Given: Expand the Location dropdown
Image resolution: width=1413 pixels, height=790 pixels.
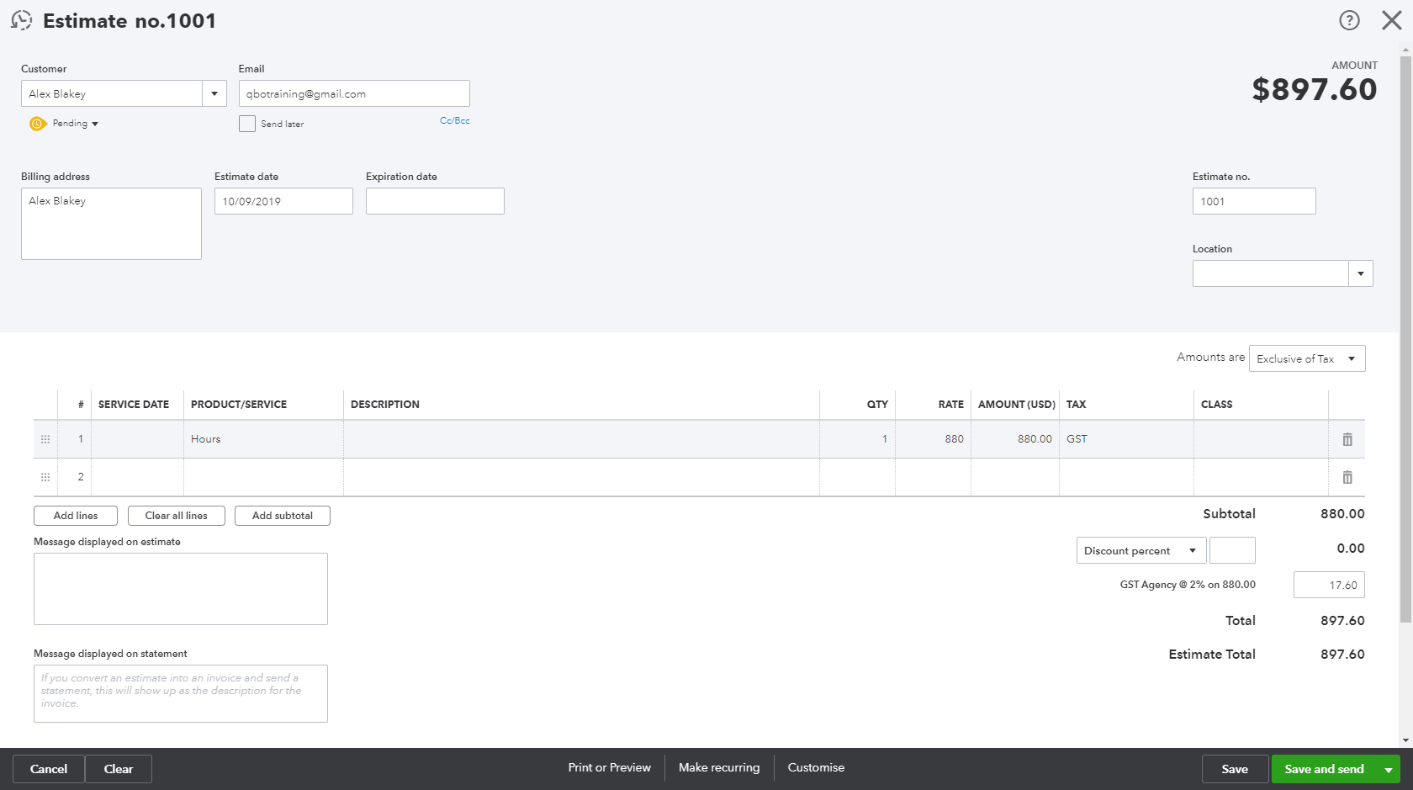Looking at the screenshot, I should [1360, 273].
